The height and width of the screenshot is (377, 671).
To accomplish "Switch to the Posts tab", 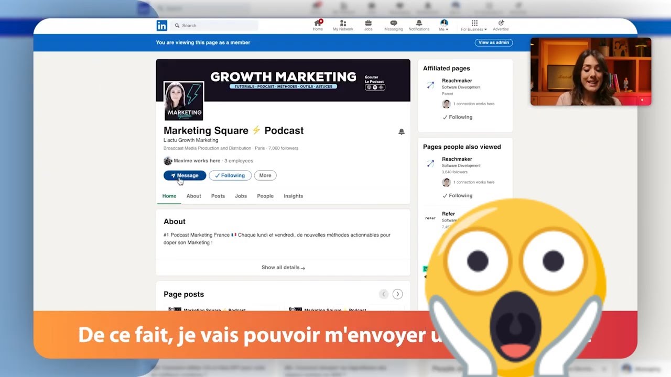I will pyautogui.click(x=218, y=196).
